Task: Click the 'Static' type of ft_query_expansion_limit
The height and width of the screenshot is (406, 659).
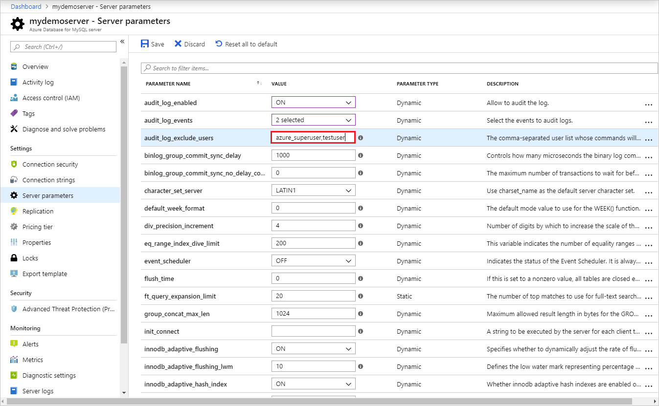Action: [404, 296]
